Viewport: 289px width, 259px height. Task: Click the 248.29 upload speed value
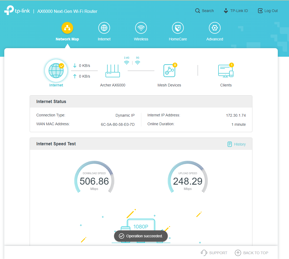[188, 181]
